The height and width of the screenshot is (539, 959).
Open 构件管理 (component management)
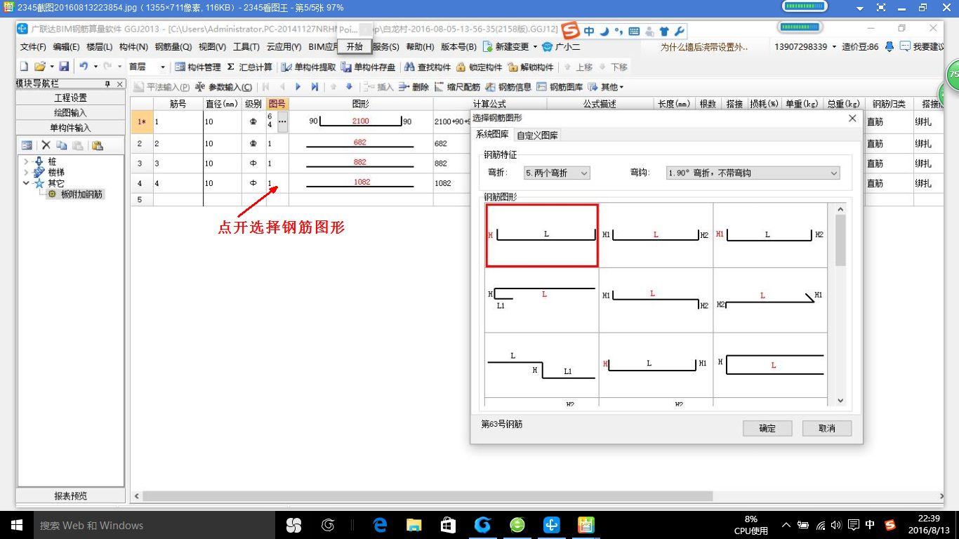coord(198,67)
